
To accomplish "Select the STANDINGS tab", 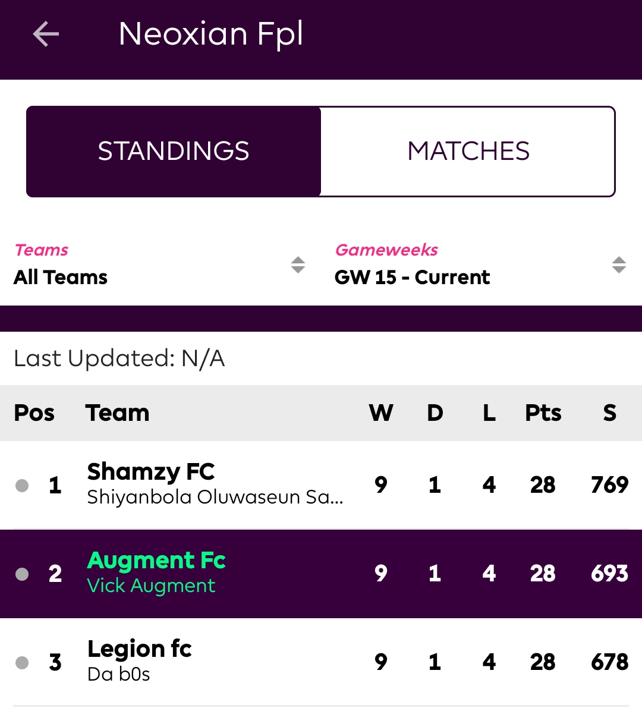I will pyautogui.click(x=174, y=152).
